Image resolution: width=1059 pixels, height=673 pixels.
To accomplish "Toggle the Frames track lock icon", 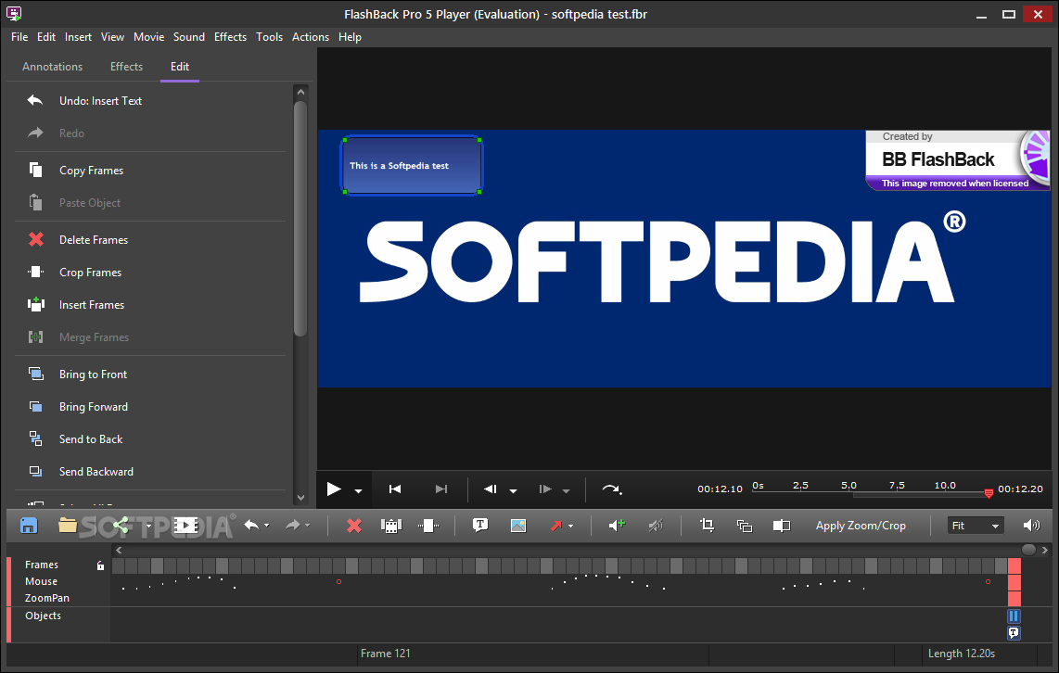I will pyautogui.click(x=100, y=565).
